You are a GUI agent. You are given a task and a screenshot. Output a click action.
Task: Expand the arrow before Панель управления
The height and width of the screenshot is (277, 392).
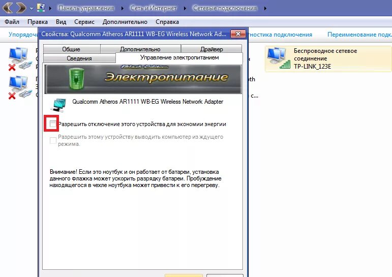[x=50, y=8]
